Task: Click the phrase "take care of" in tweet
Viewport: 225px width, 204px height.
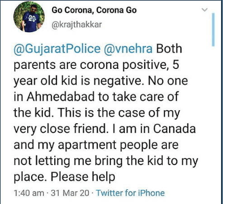Action: coord(145,97)
